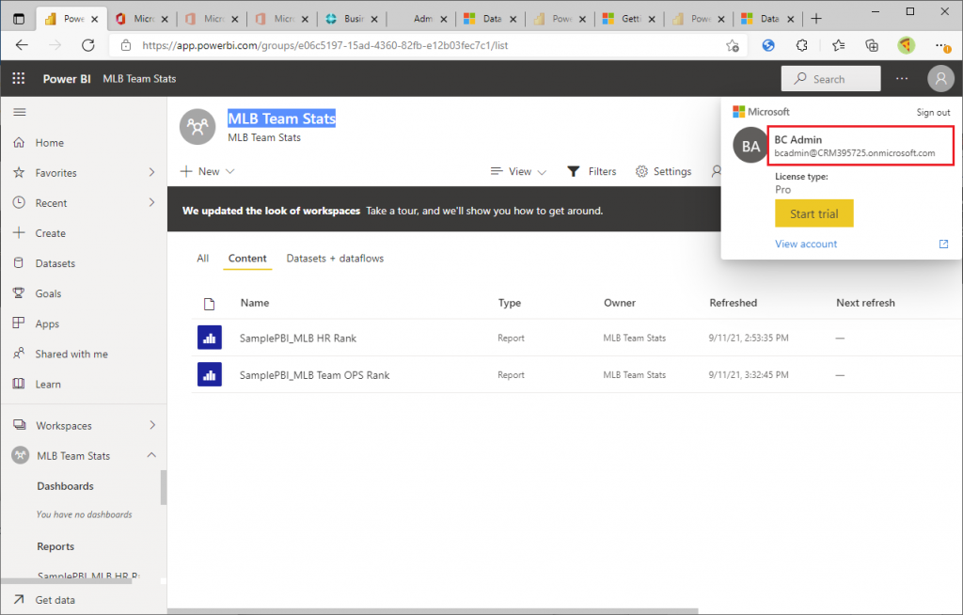The height and width of the screenshot is (615, 963).
Task: Expand the Favorites chevron
Action: click(x=151, y=173)
